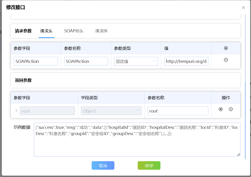This screenshot has height=177, width=251.
Task: Switch to the 请求体 tab
Action: (101, 31)
